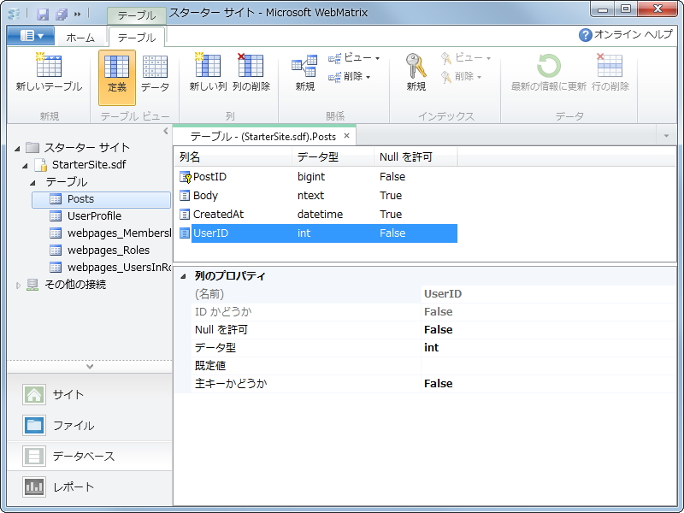This screenshot has height=513, width=684.
Task: Create 新規 index with key icon
Action: (416, 74)
